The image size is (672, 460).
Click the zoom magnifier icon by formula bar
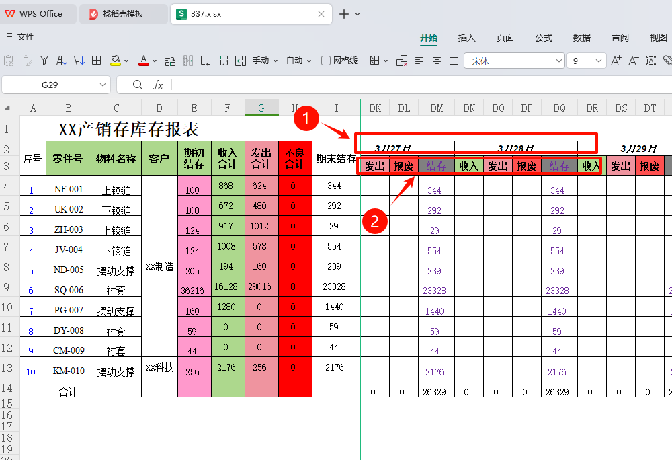pyautogui.click(x=138, y=85)
